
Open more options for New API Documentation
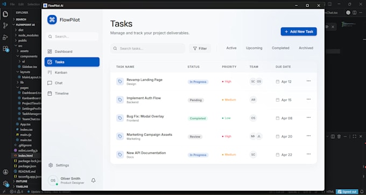[x=308, y=154]
